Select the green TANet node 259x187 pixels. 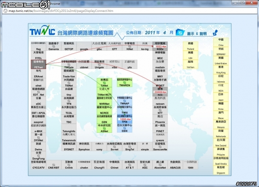(x=104, y=83)
